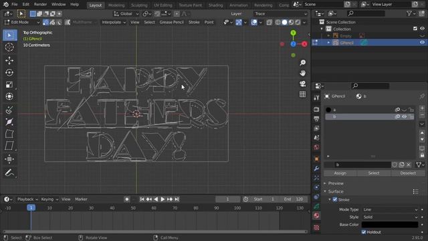
Task: Open the Output properties tab
Action: pyautogui.click(x=316, y=119)
